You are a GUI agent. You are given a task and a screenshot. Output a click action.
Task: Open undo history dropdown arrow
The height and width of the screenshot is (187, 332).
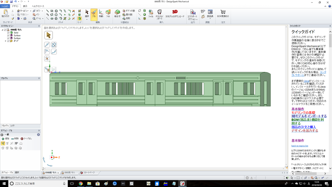coord(18,2)
